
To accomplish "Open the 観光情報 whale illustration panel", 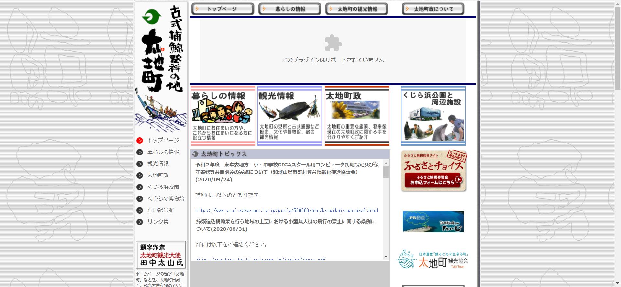I will [289, 116].
